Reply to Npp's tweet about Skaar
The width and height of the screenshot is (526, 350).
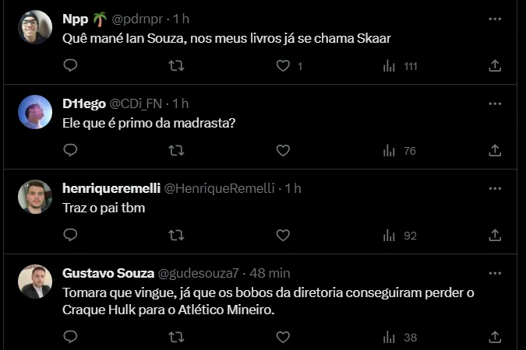(70, 67)
